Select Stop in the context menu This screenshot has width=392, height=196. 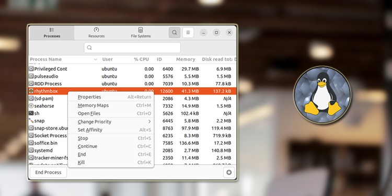pyautogui.click(x=111, y=139)
